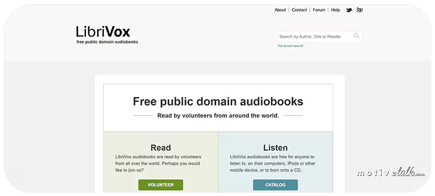
Task: Click the paragraph about listening on iPods
Action: tap(273, 163)
